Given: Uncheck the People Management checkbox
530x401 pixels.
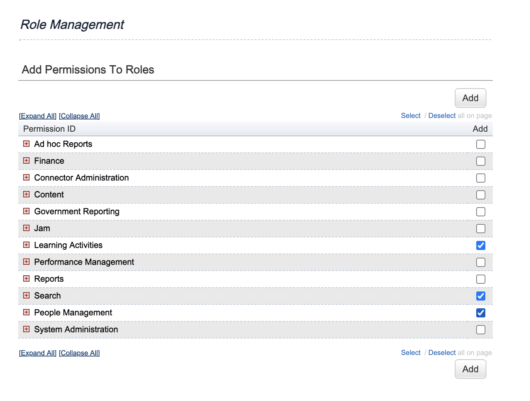Looking at the screenshot, I should tap(481, 313).
